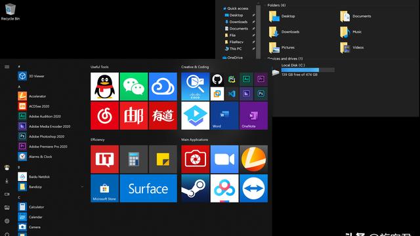Open the red 邮 mail tile

134,115
